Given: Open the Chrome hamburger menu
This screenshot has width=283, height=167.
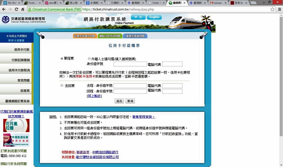Looking at the screenshot, I should point(280,9).
